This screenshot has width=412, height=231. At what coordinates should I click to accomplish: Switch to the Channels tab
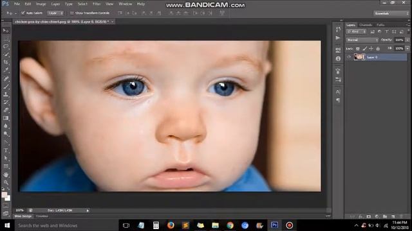click(366, 25)
